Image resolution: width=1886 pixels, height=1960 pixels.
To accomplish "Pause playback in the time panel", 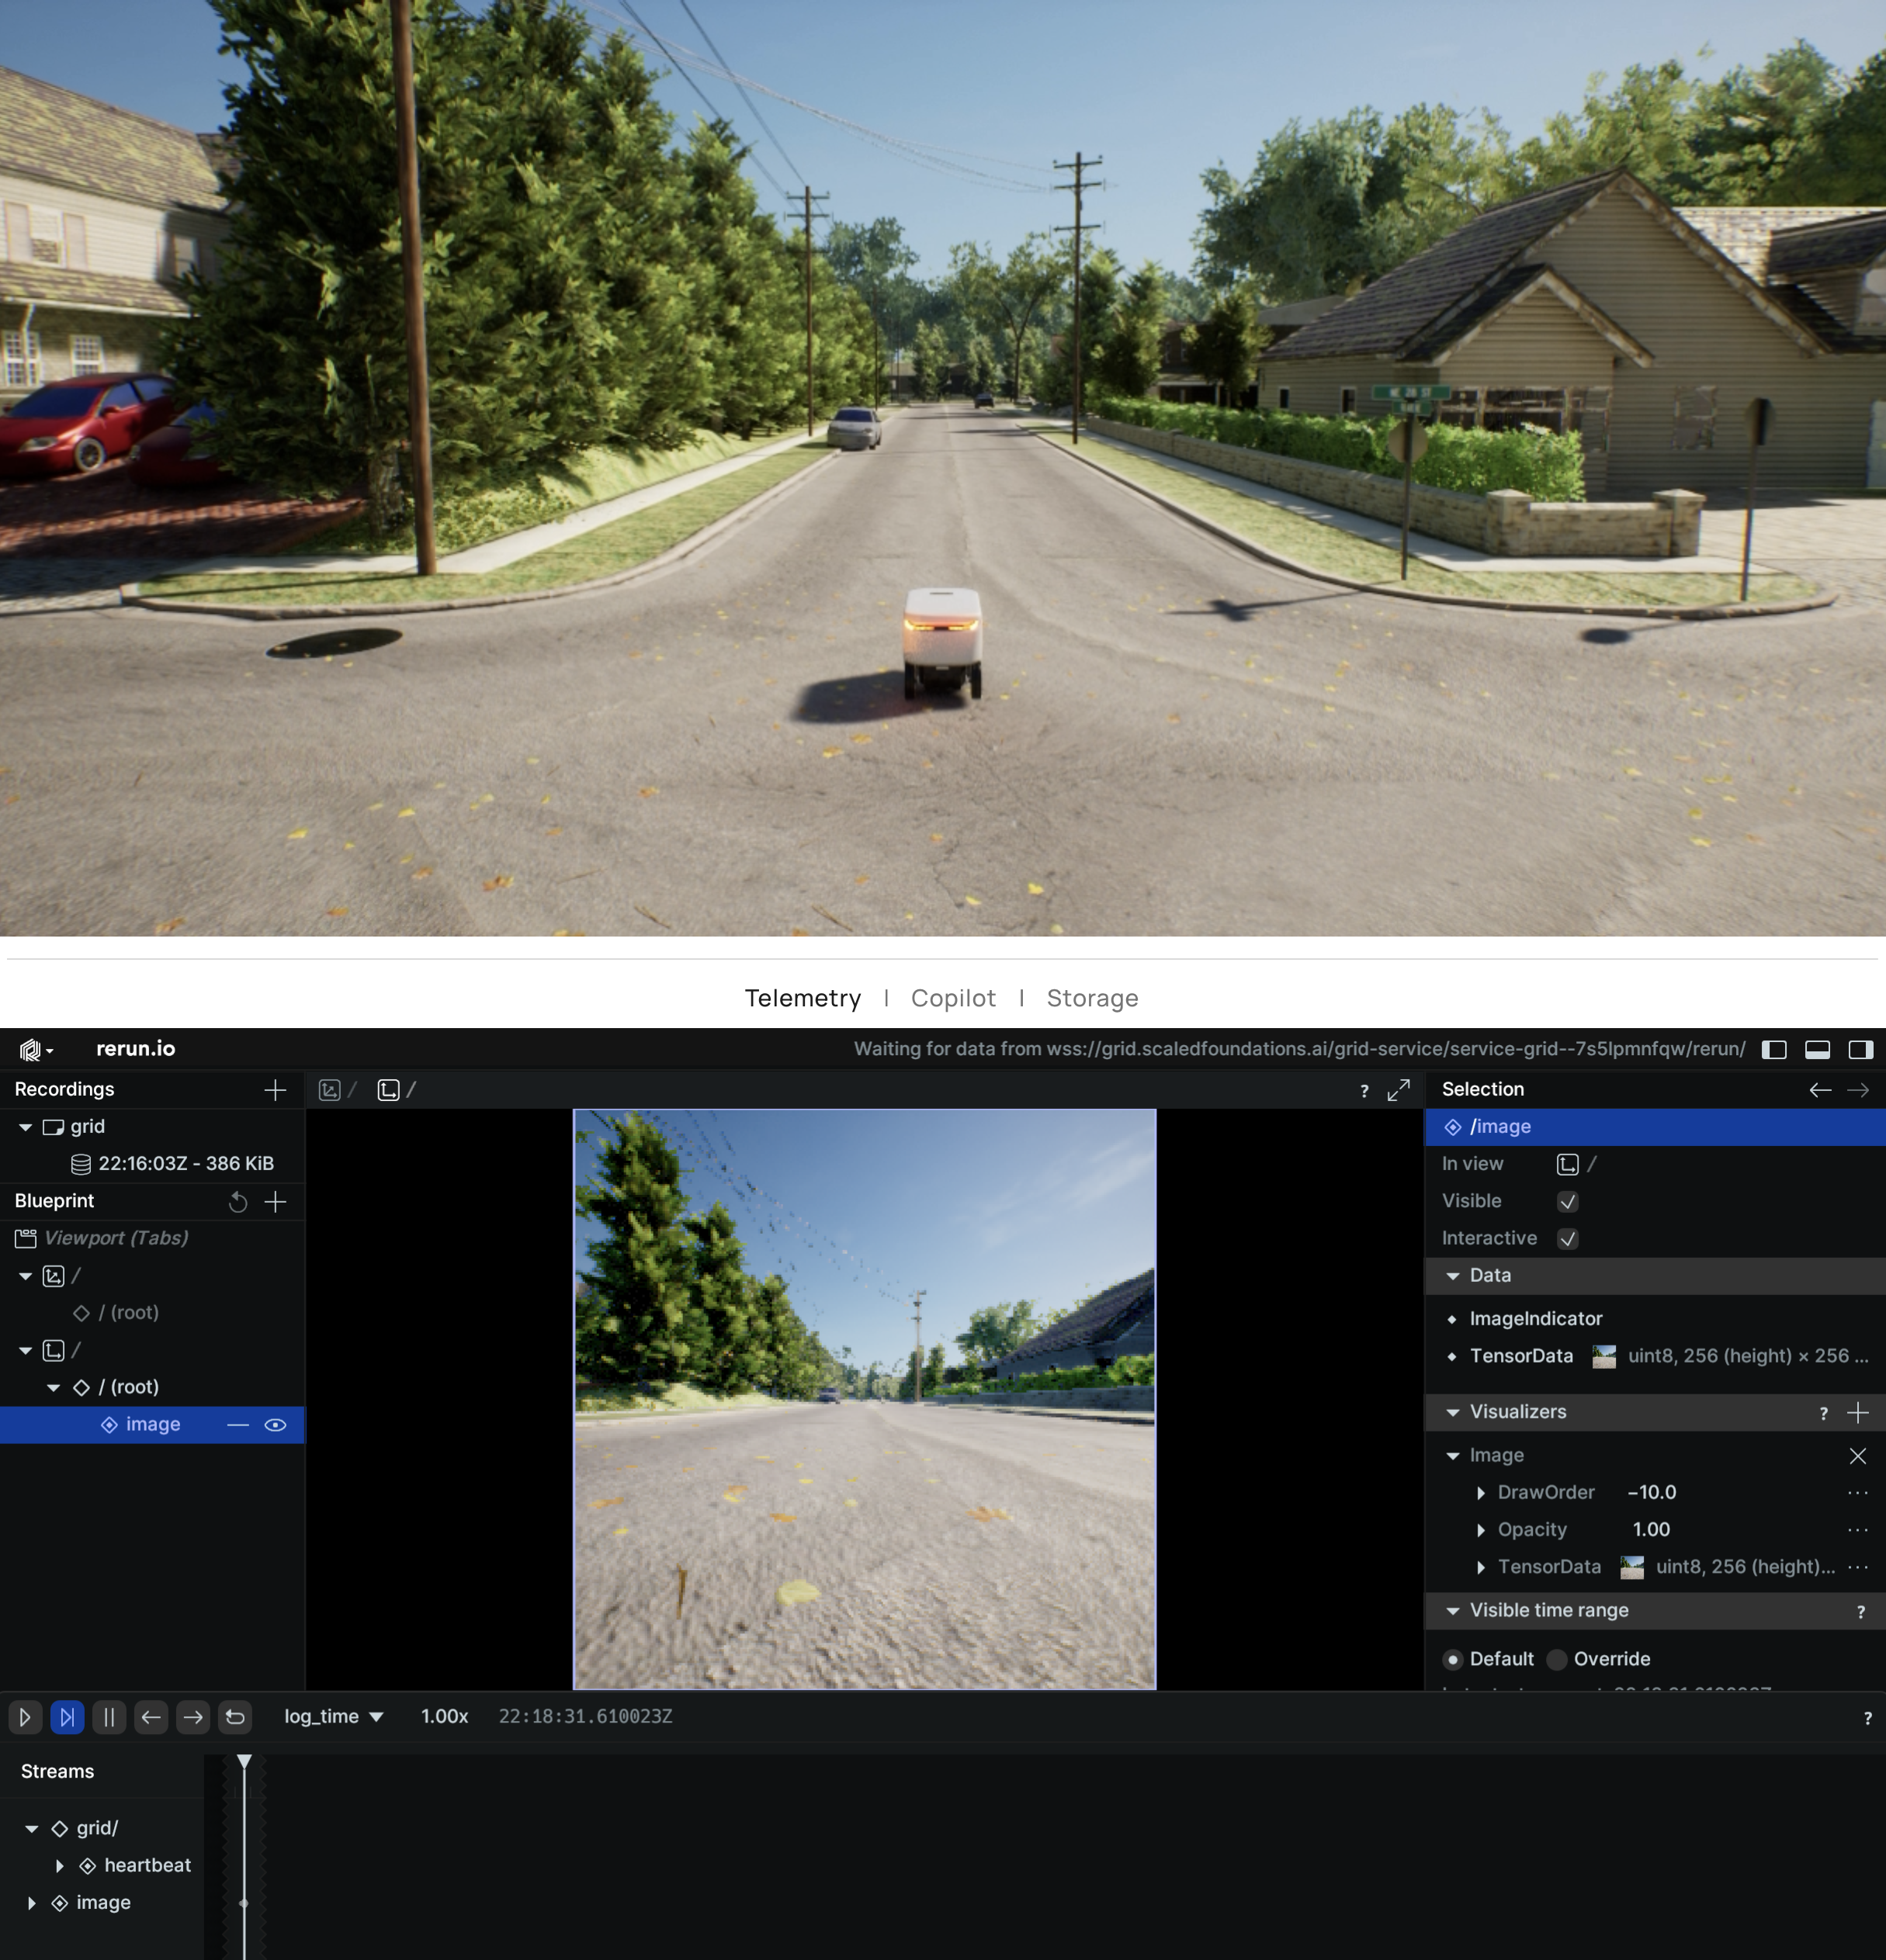I will click(x=109, y=1717).
